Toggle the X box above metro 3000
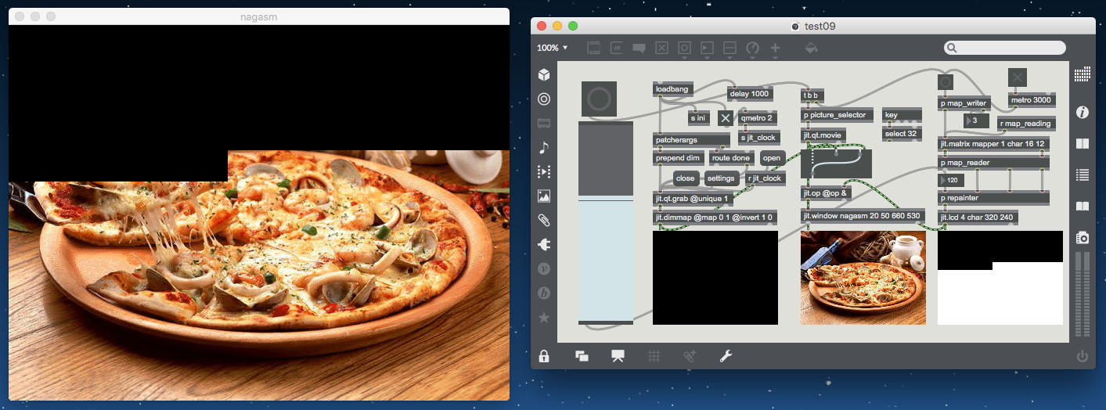 [x=1017, y=77]
